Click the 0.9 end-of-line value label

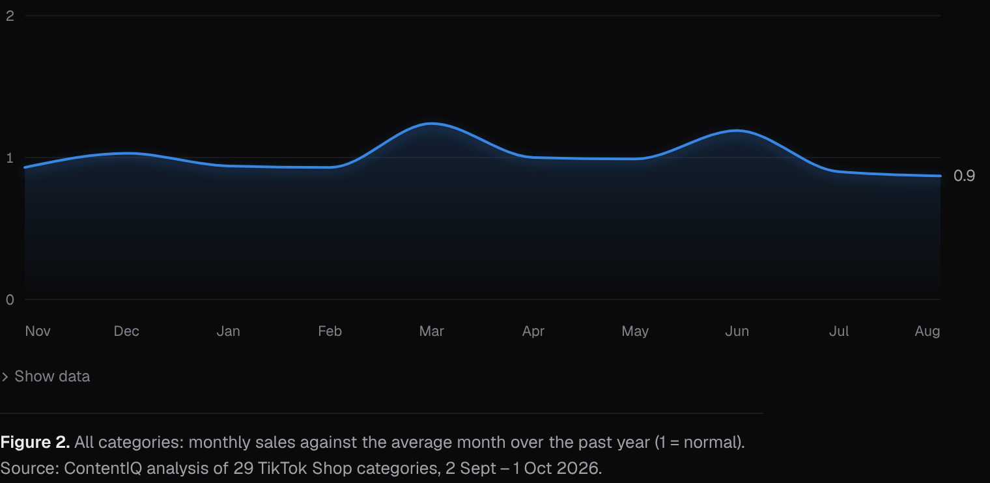click(964, 176)
